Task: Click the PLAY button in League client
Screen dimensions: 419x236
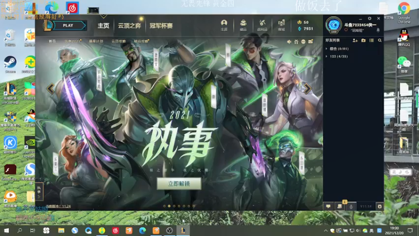Action: click(x=68, y=25)
